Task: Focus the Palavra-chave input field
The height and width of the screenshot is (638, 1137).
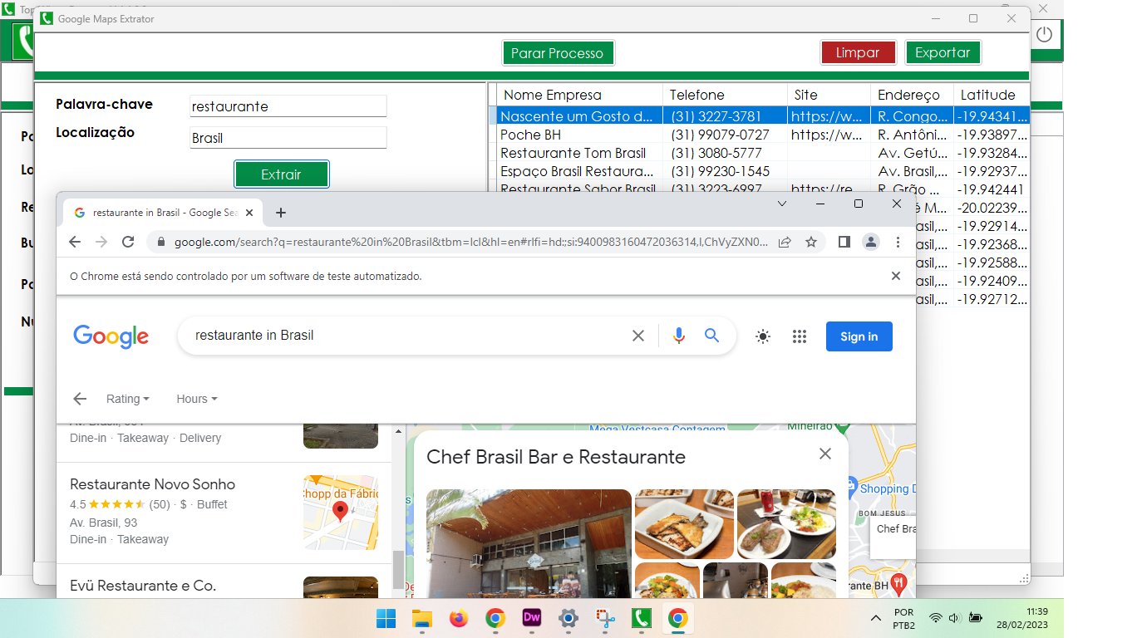Action: pos(288,106)
